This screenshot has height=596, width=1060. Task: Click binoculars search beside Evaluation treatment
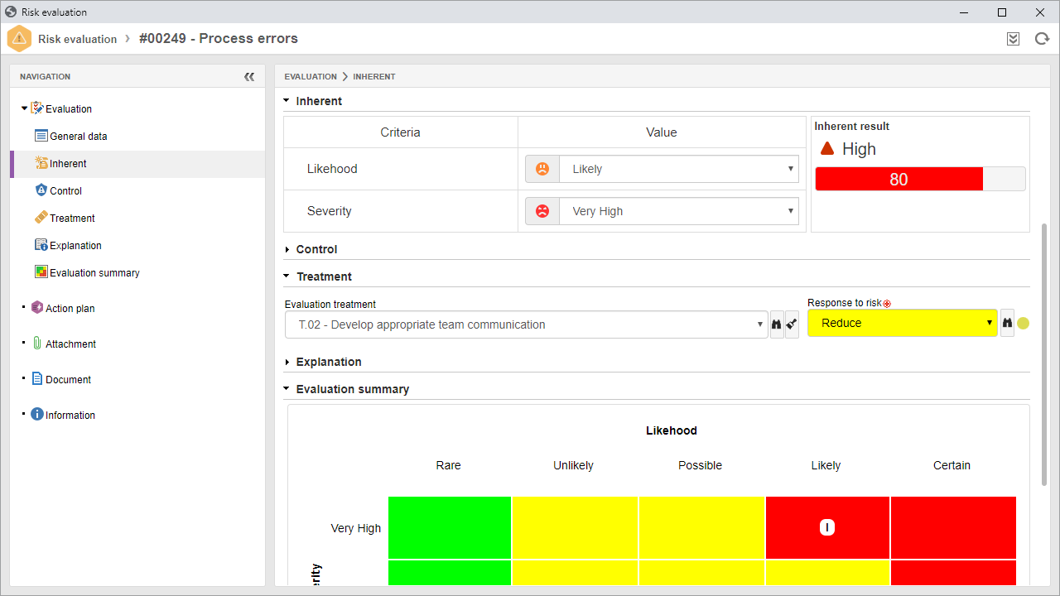click(777, 324)
